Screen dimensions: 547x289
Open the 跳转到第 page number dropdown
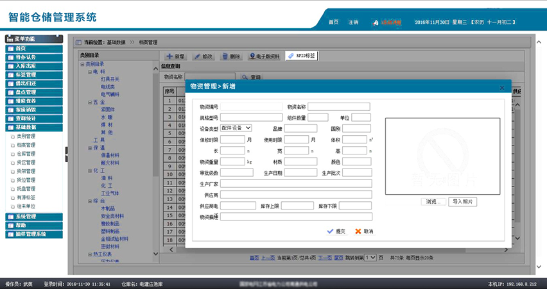[370, 258]
